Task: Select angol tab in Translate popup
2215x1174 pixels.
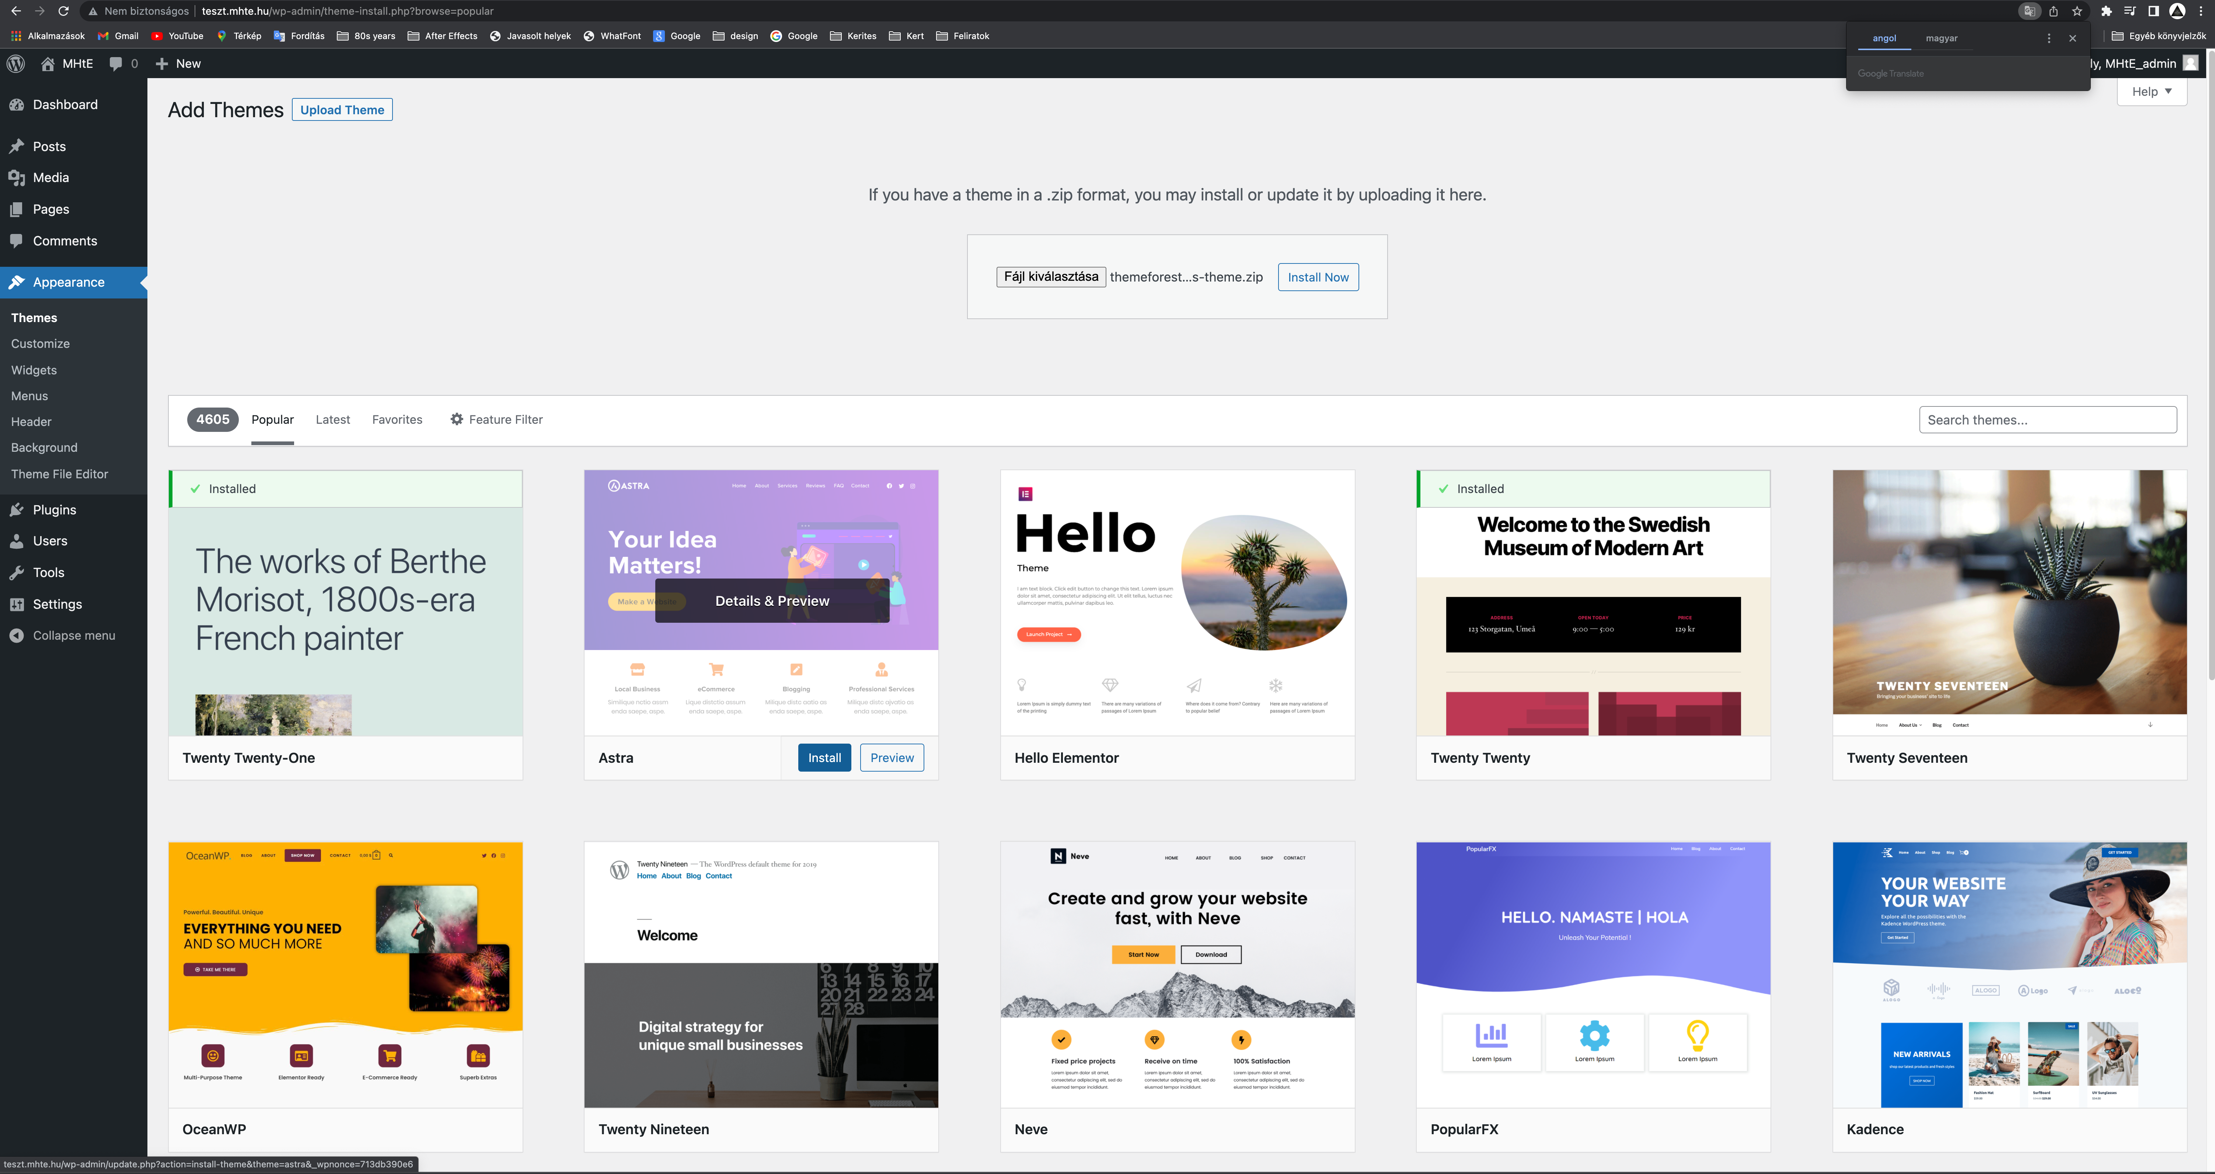Action: point(1884,39)
